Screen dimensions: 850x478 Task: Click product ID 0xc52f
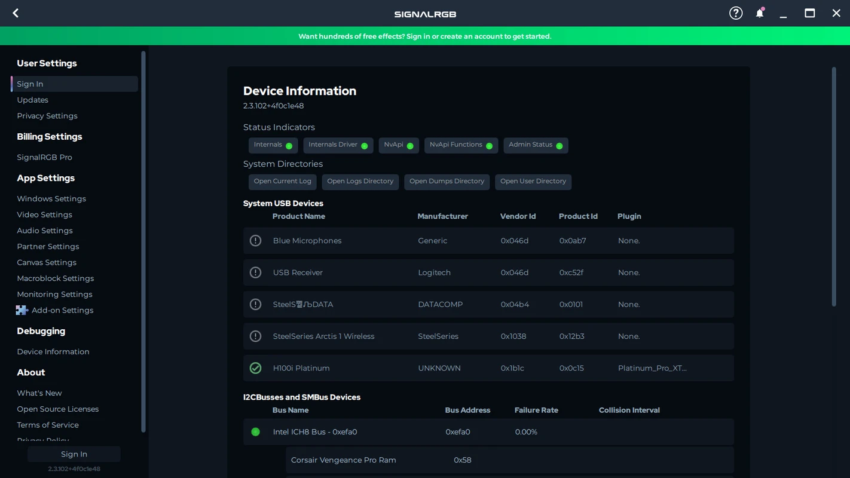(x=571, y=272)
